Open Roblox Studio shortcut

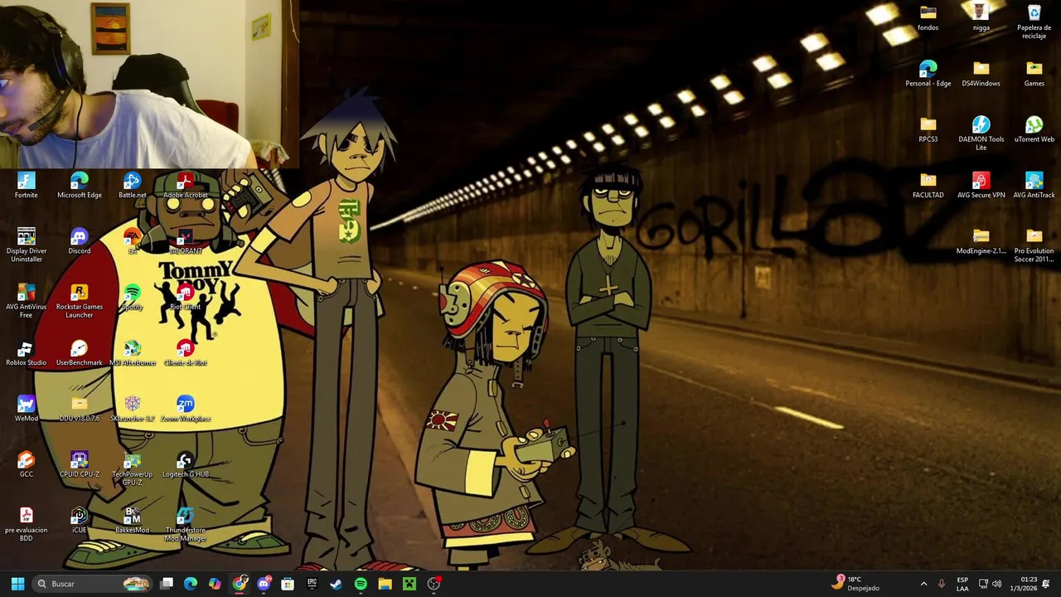tap(27, 352)
